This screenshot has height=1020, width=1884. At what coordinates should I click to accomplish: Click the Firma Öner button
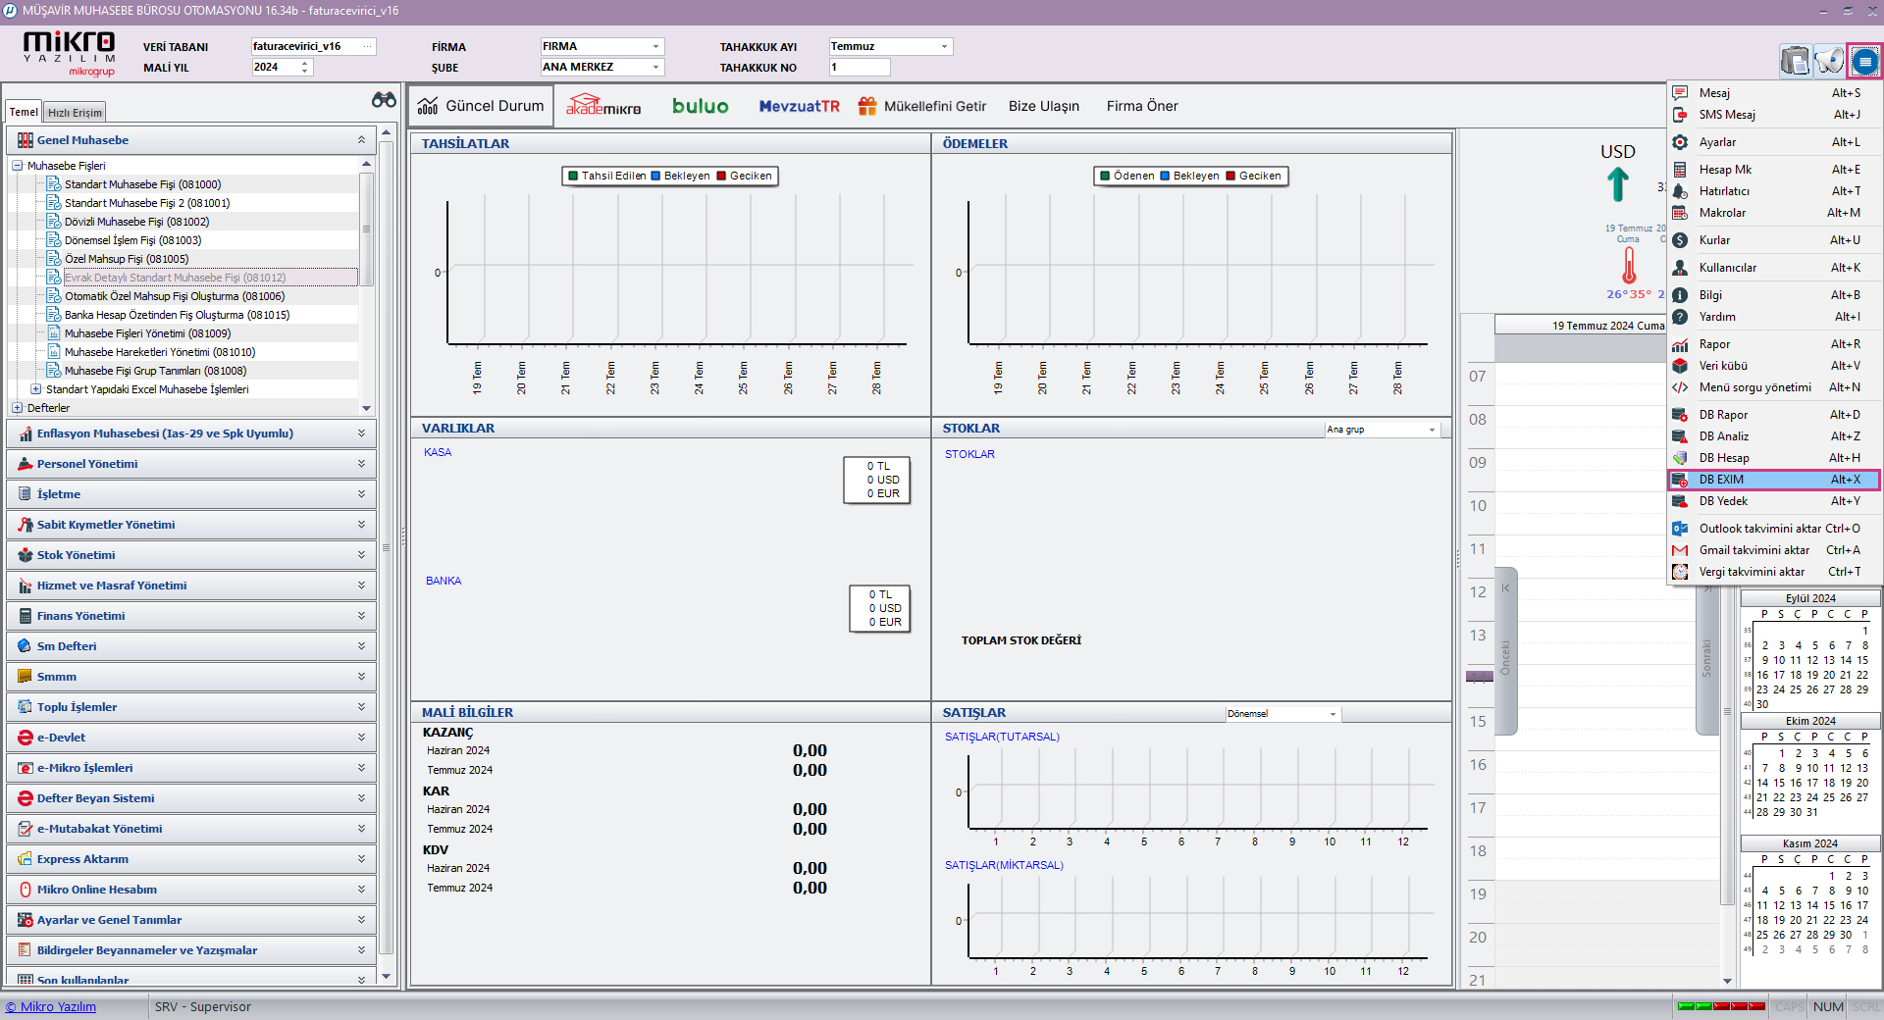tap(1141, 106)
